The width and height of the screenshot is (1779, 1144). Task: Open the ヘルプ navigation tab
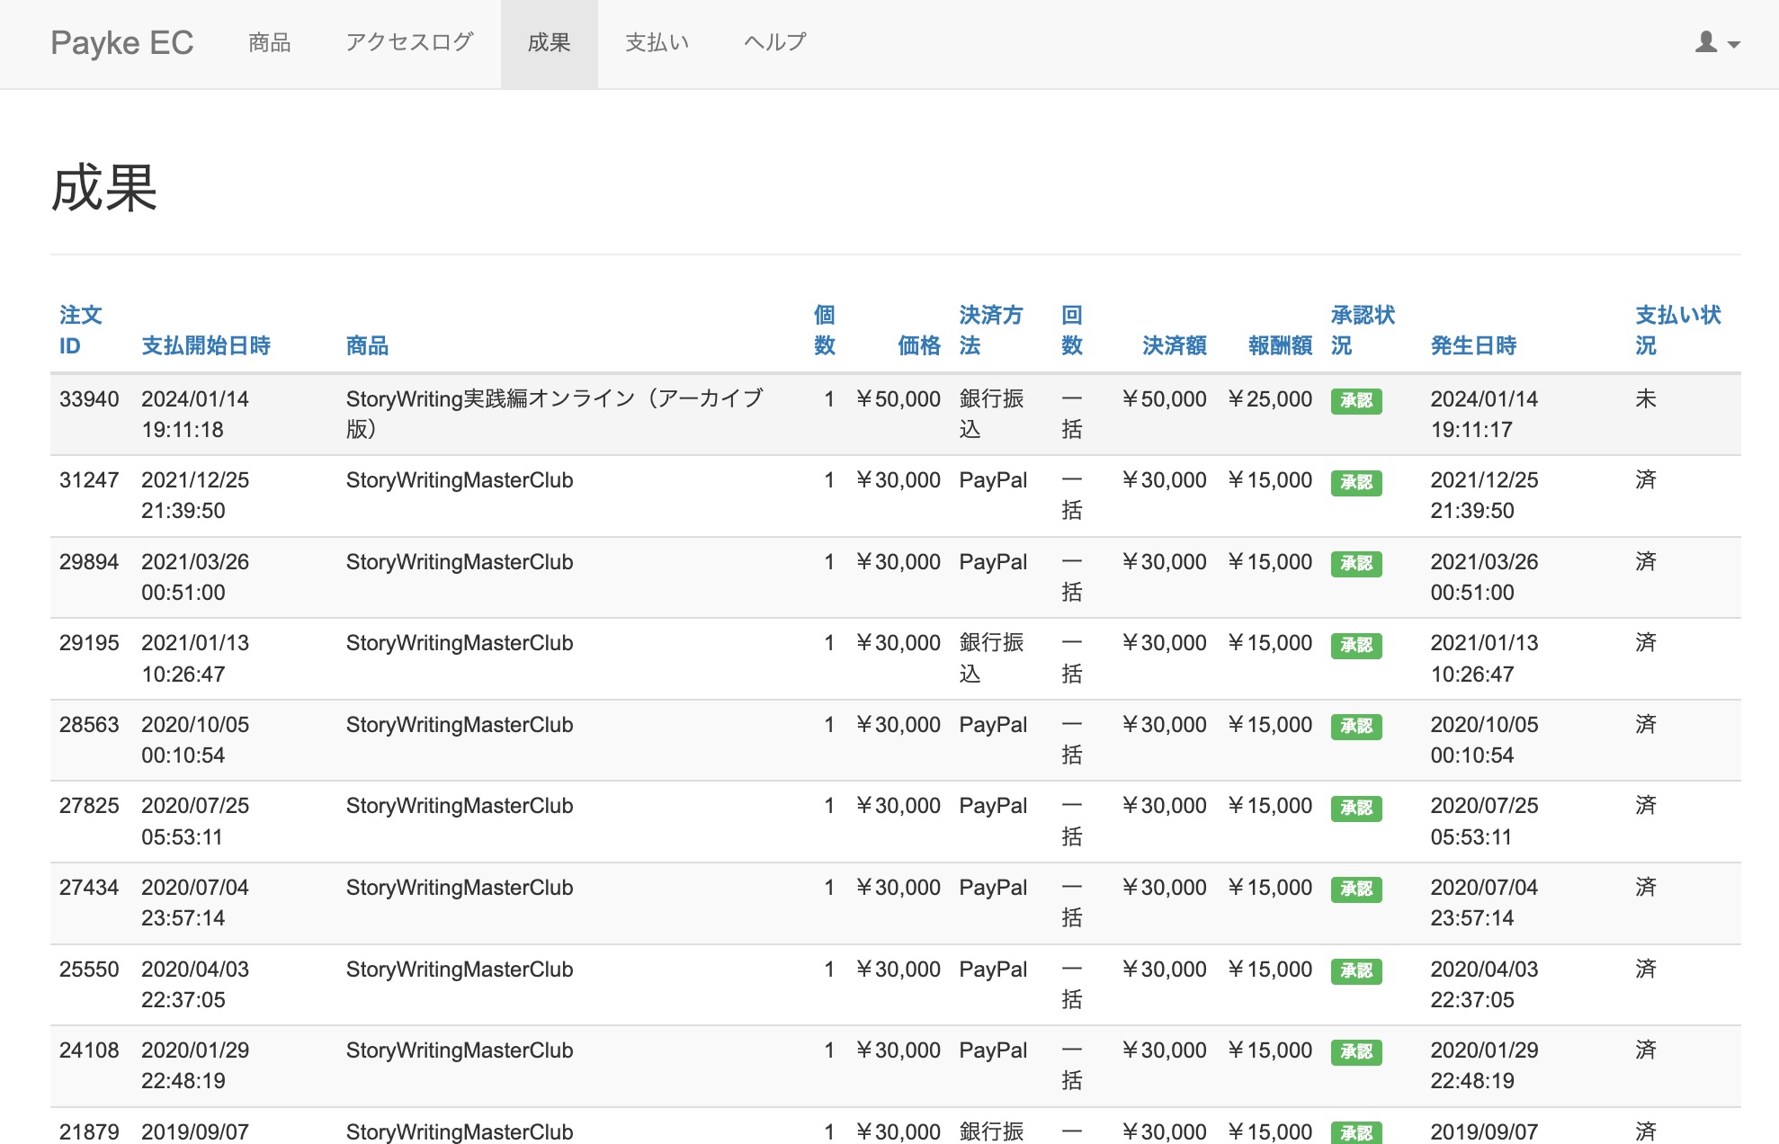(x=775, y=42)
